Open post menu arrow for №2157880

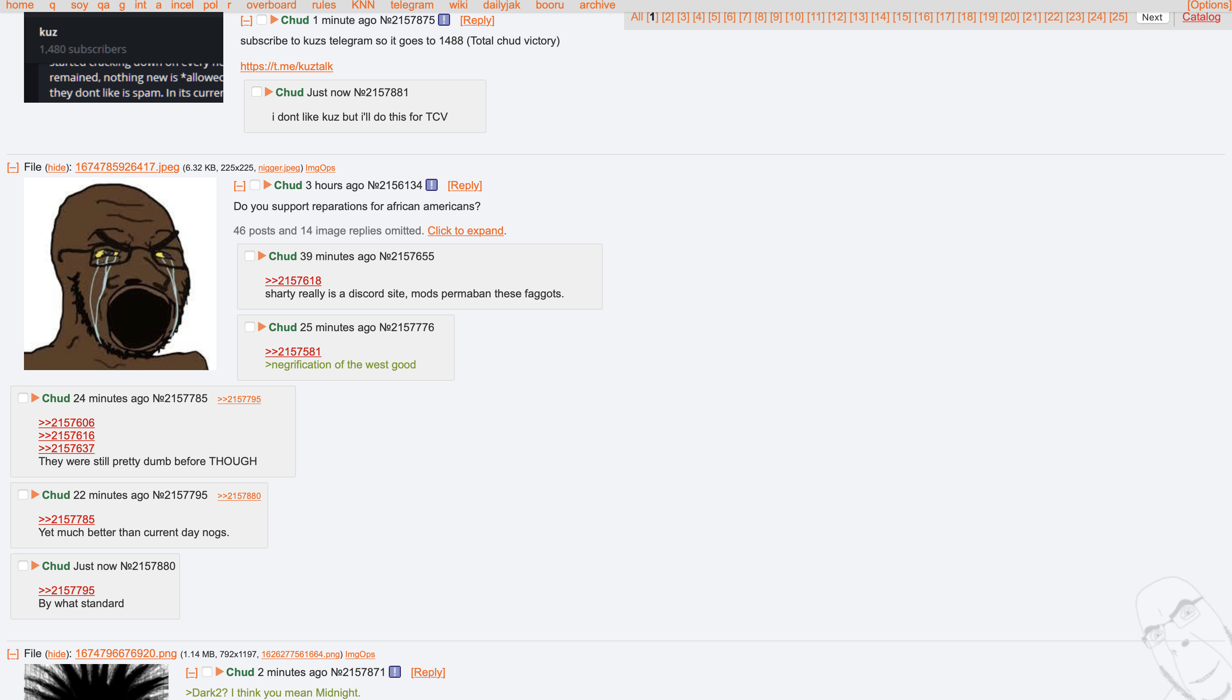click(35, 566)
